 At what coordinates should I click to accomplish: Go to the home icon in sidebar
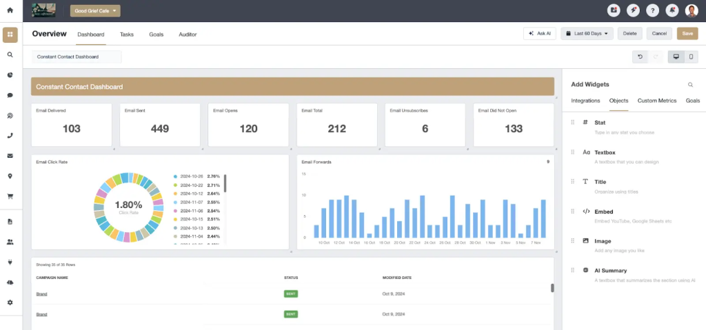click(10, 10)
